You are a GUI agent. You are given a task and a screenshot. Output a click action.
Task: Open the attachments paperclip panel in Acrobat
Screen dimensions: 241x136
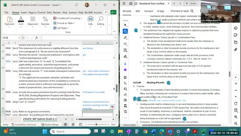click(236, 49)
